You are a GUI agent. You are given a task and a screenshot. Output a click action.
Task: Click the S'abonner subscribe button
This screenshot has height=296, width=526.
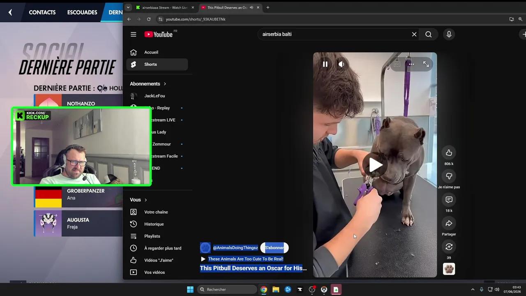pos(275,247)
